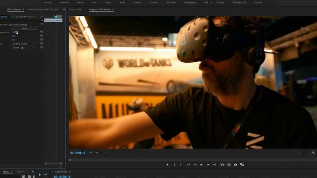Switch to the Audio workspace

(x=122, y=2)
